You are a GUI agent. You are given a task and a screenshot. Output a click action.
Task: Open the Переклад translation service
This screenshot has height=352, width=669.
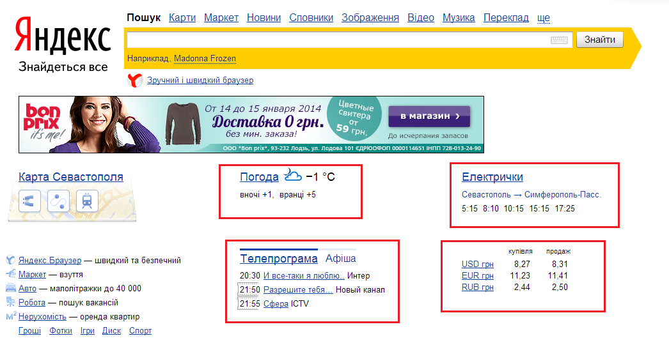tap(506, 18)
